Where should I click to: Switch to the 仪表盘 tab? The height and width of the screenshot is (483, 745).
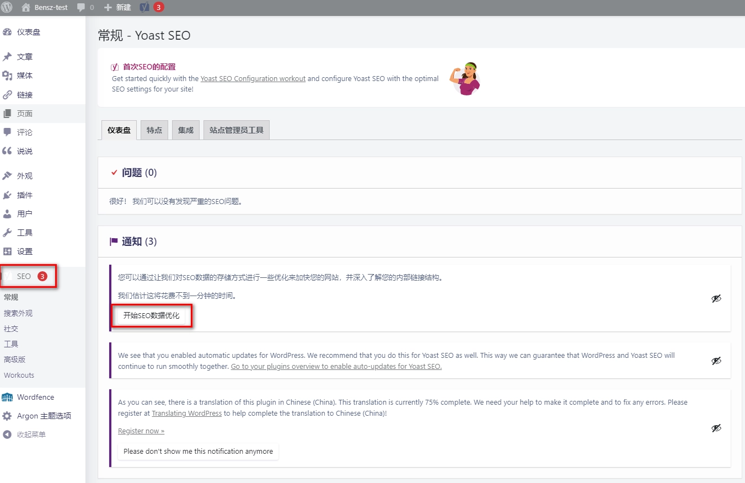[119, 131]
